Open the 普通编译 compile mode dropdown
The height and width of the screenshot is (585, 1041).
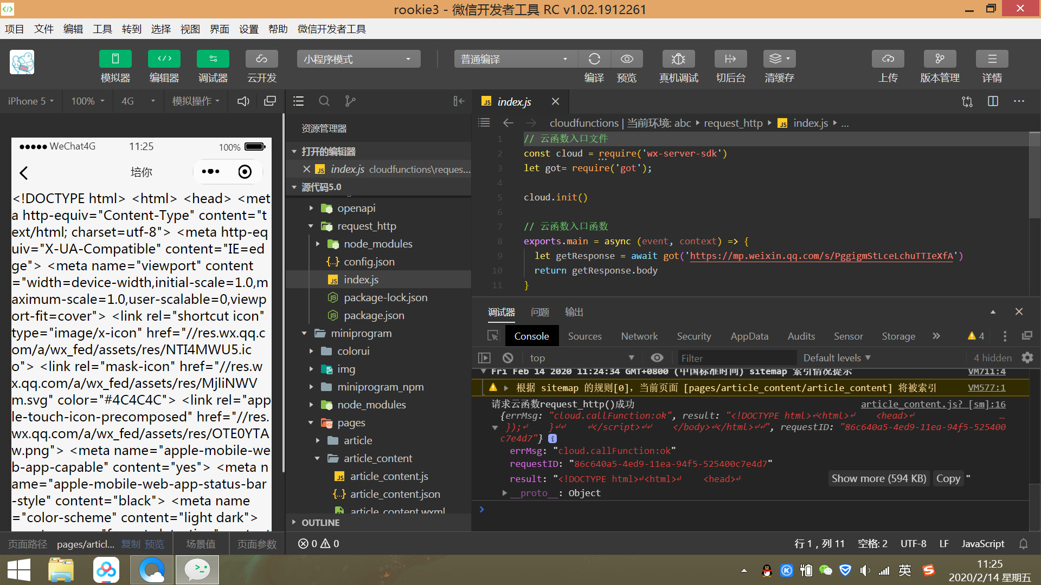click(x=515, y=59)
